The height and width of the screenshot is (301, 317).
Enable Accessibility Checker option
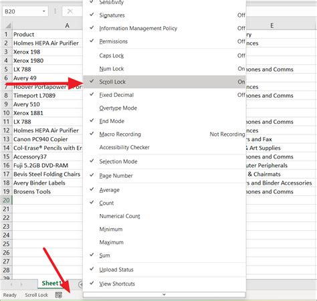(x=165, y=147)
